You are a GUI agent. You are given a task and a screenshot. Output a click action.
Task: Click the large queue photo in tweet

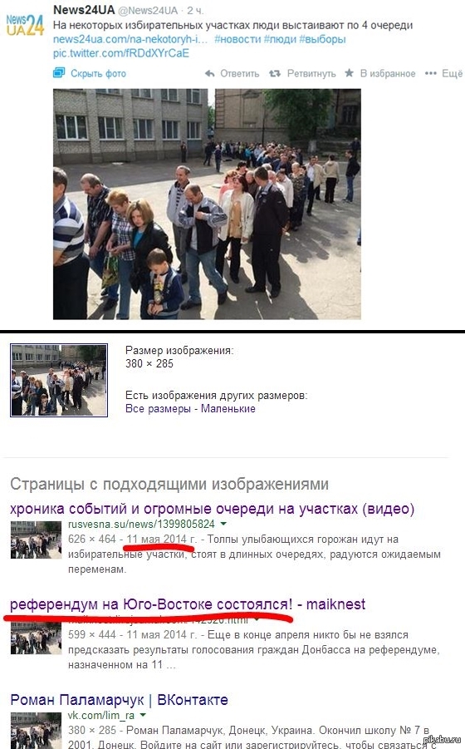tap(207, 204)
